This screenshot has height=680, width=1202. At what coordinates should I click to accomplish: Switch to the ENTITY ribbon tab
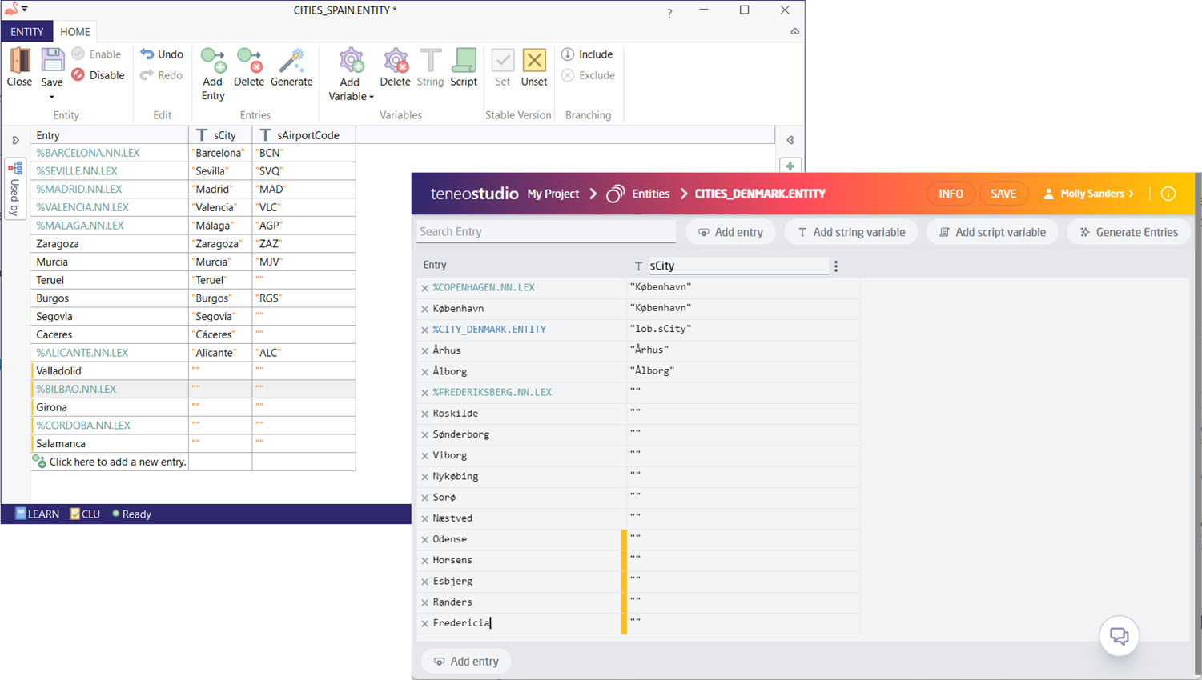tap(27, 32)
